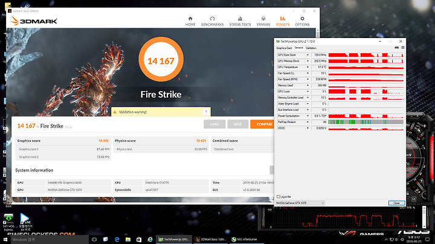Expand Fan Speed (%) sensor dropdown
435x244 pixels.
click(308, 73)
